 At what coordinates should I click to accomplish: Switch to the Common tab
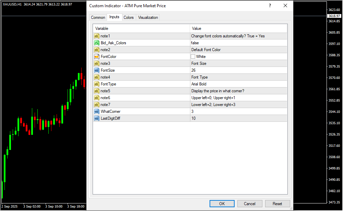click(x=98, y=17)
